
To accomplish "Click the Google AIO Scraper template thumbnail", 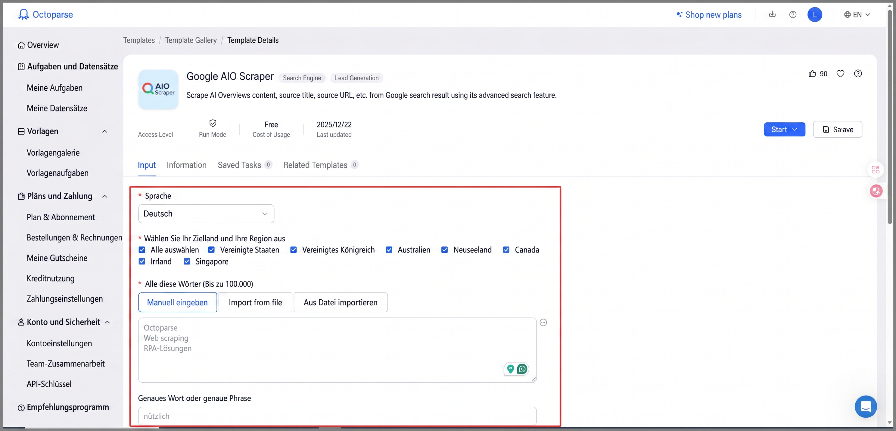I will pyautogui.click(x=158, y=89).
